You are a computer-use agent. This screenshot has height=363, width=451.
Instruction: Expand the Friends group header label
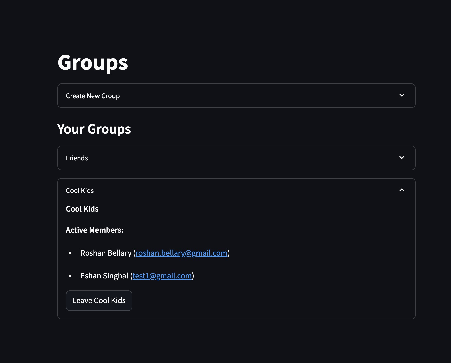pos(77,158)
